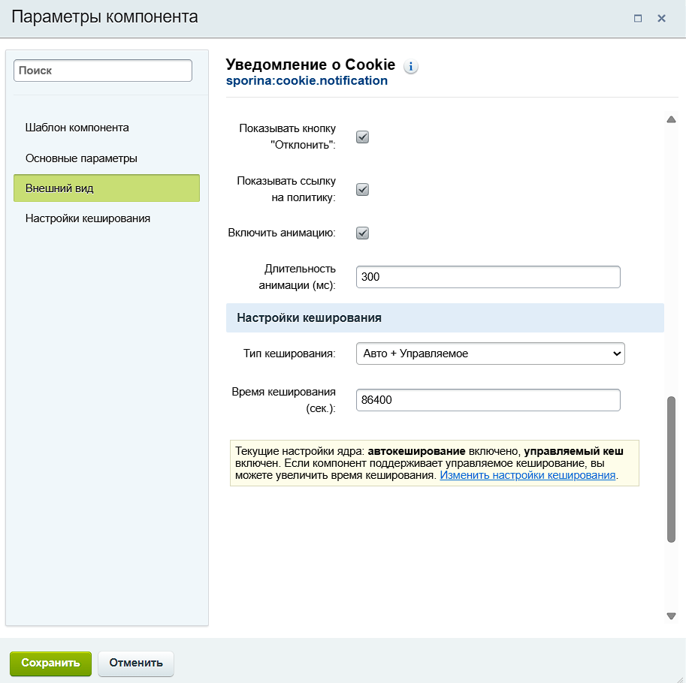The height and width of the screenshot is (683, 686).
Task: Uncheck Показывать ссылку на политику
Action: coord(362,190)
